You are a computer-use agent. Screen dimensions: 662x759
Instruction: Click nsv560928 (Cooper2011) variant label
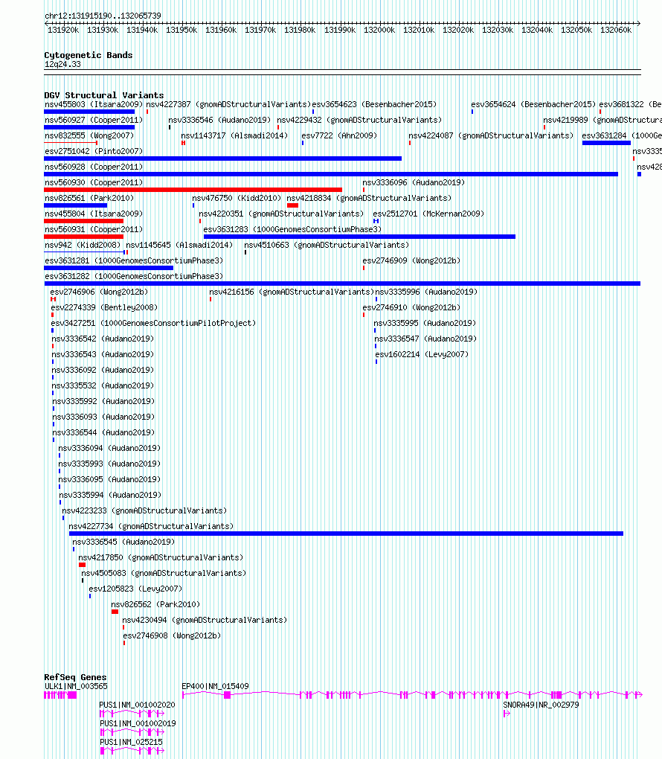click(x=94, y=167)
